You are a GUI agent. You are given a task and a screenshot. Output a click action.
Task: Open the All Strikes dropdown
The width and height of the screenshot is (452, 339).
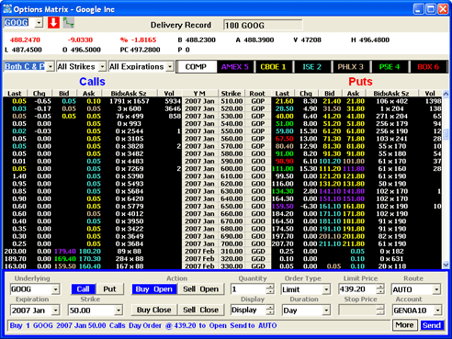tap(103, 66)
